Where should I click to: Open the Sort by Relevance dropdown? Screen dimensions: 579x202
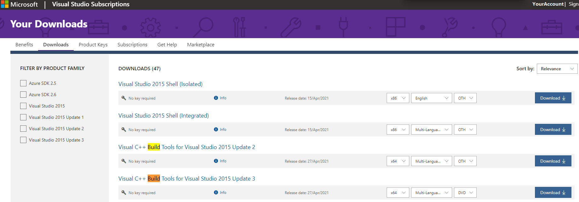coord(557,69)
